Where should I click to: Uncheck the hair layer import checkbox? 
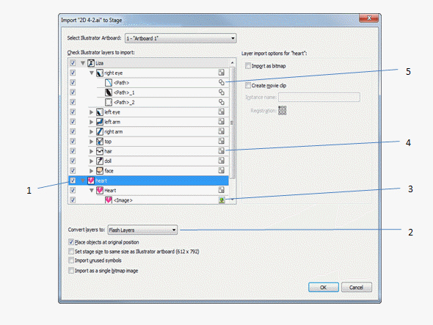pyautogui.click(x=73, y=151)
